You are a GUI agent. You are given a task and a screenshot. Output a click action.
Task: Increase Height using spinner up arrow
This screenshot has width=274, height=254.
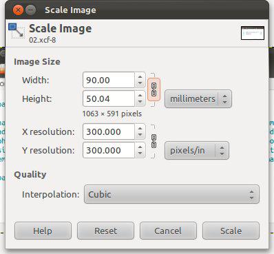point(140,96)
